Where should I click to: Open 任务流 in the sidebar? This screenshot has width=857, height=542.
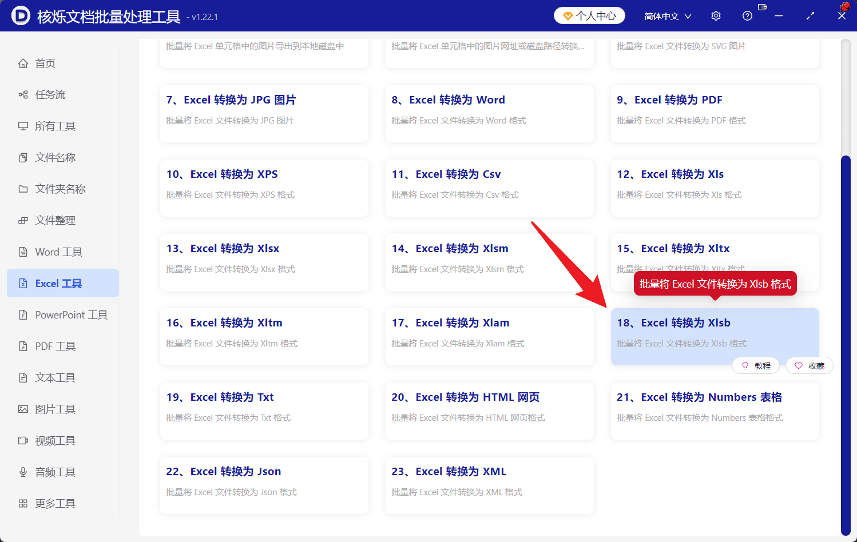click(x=63, y=95)
